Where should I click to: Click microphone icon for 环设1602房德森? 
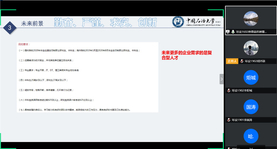(233, 32)
